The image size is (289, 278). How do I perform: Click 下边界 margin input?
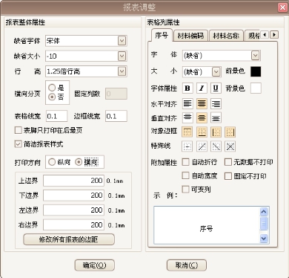pos(73,195)
